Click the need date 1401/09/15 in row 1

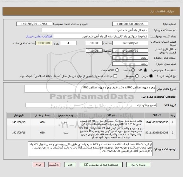click(19, 122)
